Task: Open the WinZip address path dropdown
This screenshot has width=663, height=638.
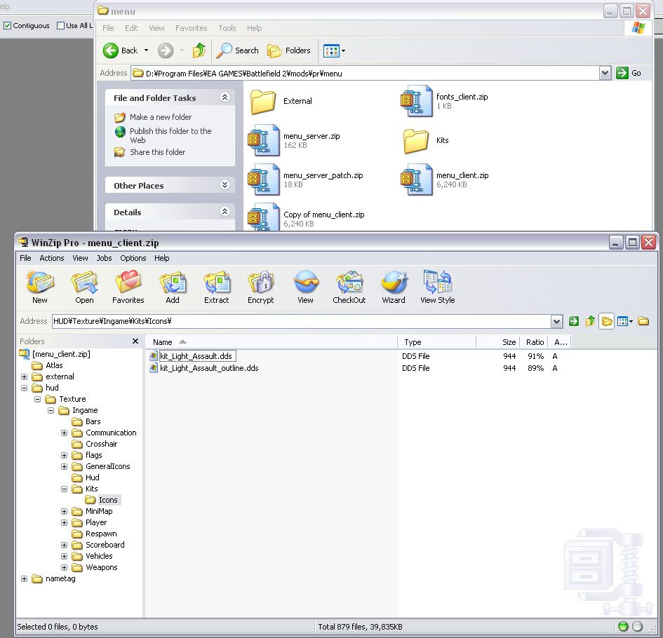Action: [556, 321]
